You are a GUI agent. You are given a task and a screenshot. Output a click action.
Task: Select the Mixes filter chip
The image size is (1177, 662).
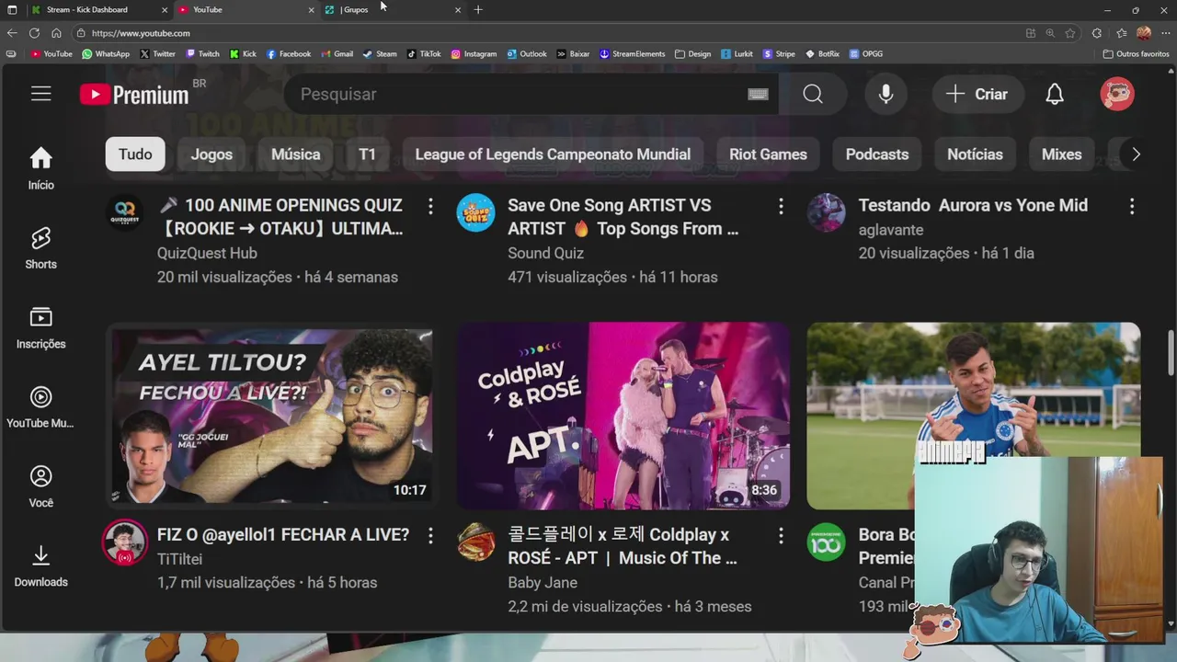[x=1061, y=154]
